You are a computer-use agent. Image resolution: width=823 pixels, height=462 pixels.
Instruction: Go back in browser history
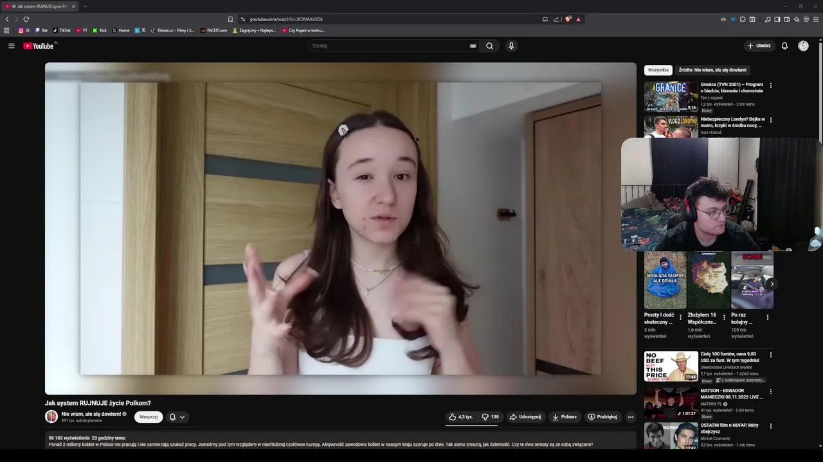pos(7,19)
